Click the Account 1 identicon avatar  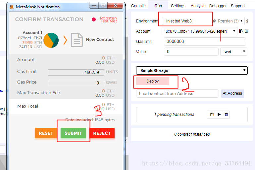point(51,40)
